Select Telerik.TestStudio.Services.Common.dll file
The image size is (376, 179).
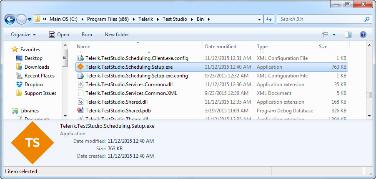coord(124,85)
